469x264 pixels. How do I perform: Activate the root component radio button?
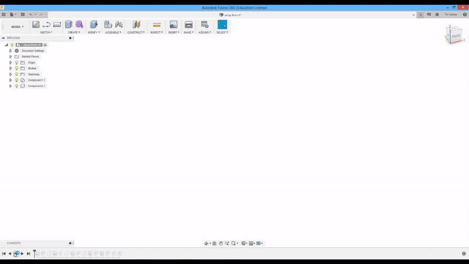45,45
